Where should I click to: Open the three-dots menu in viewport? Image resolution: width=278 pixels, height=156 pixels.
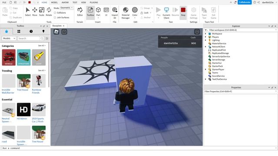[x=197, y=32]
